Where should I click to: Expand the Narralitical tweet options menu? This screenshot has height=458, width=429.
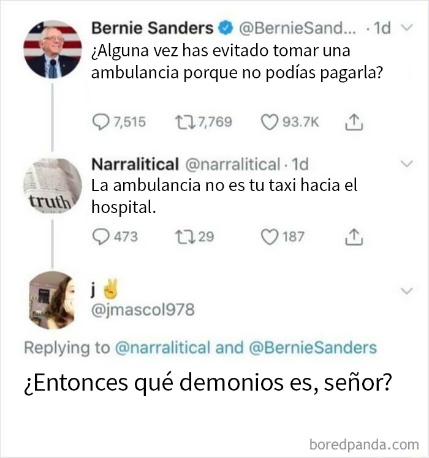point(406,164)
